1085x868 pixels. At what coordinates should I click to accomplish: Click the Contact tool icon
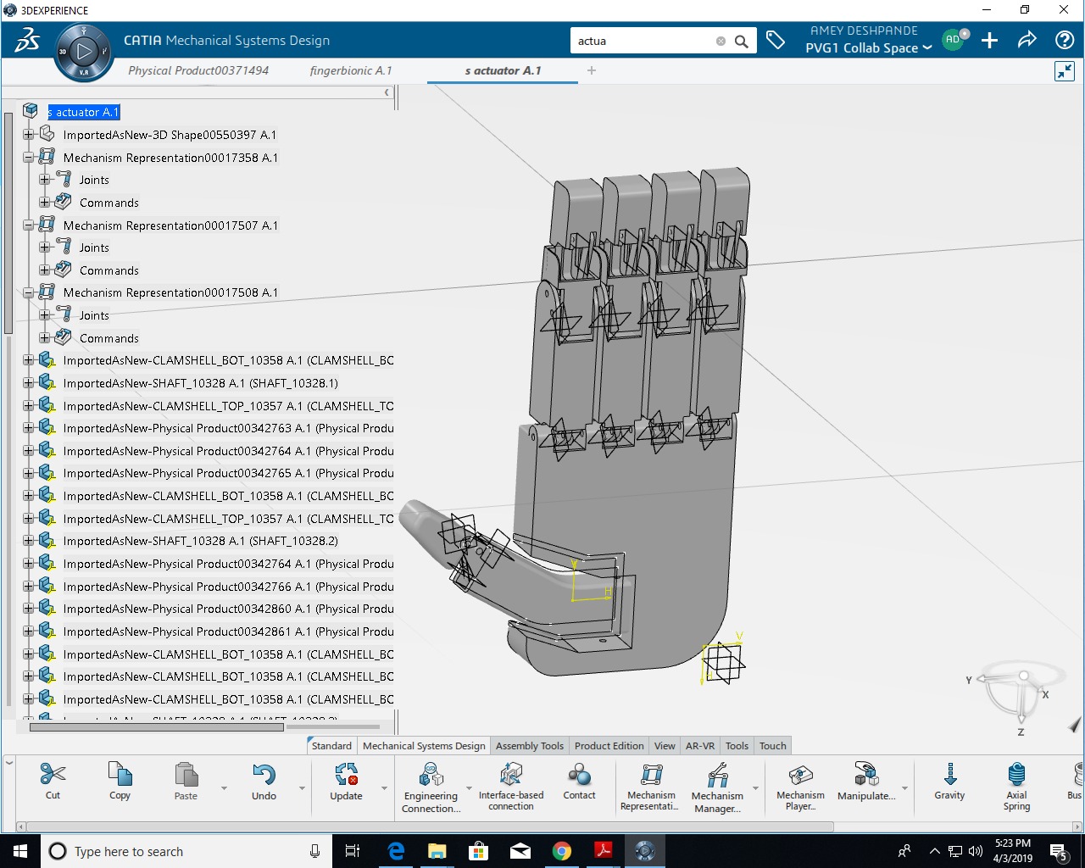click(x=579, y=774)
